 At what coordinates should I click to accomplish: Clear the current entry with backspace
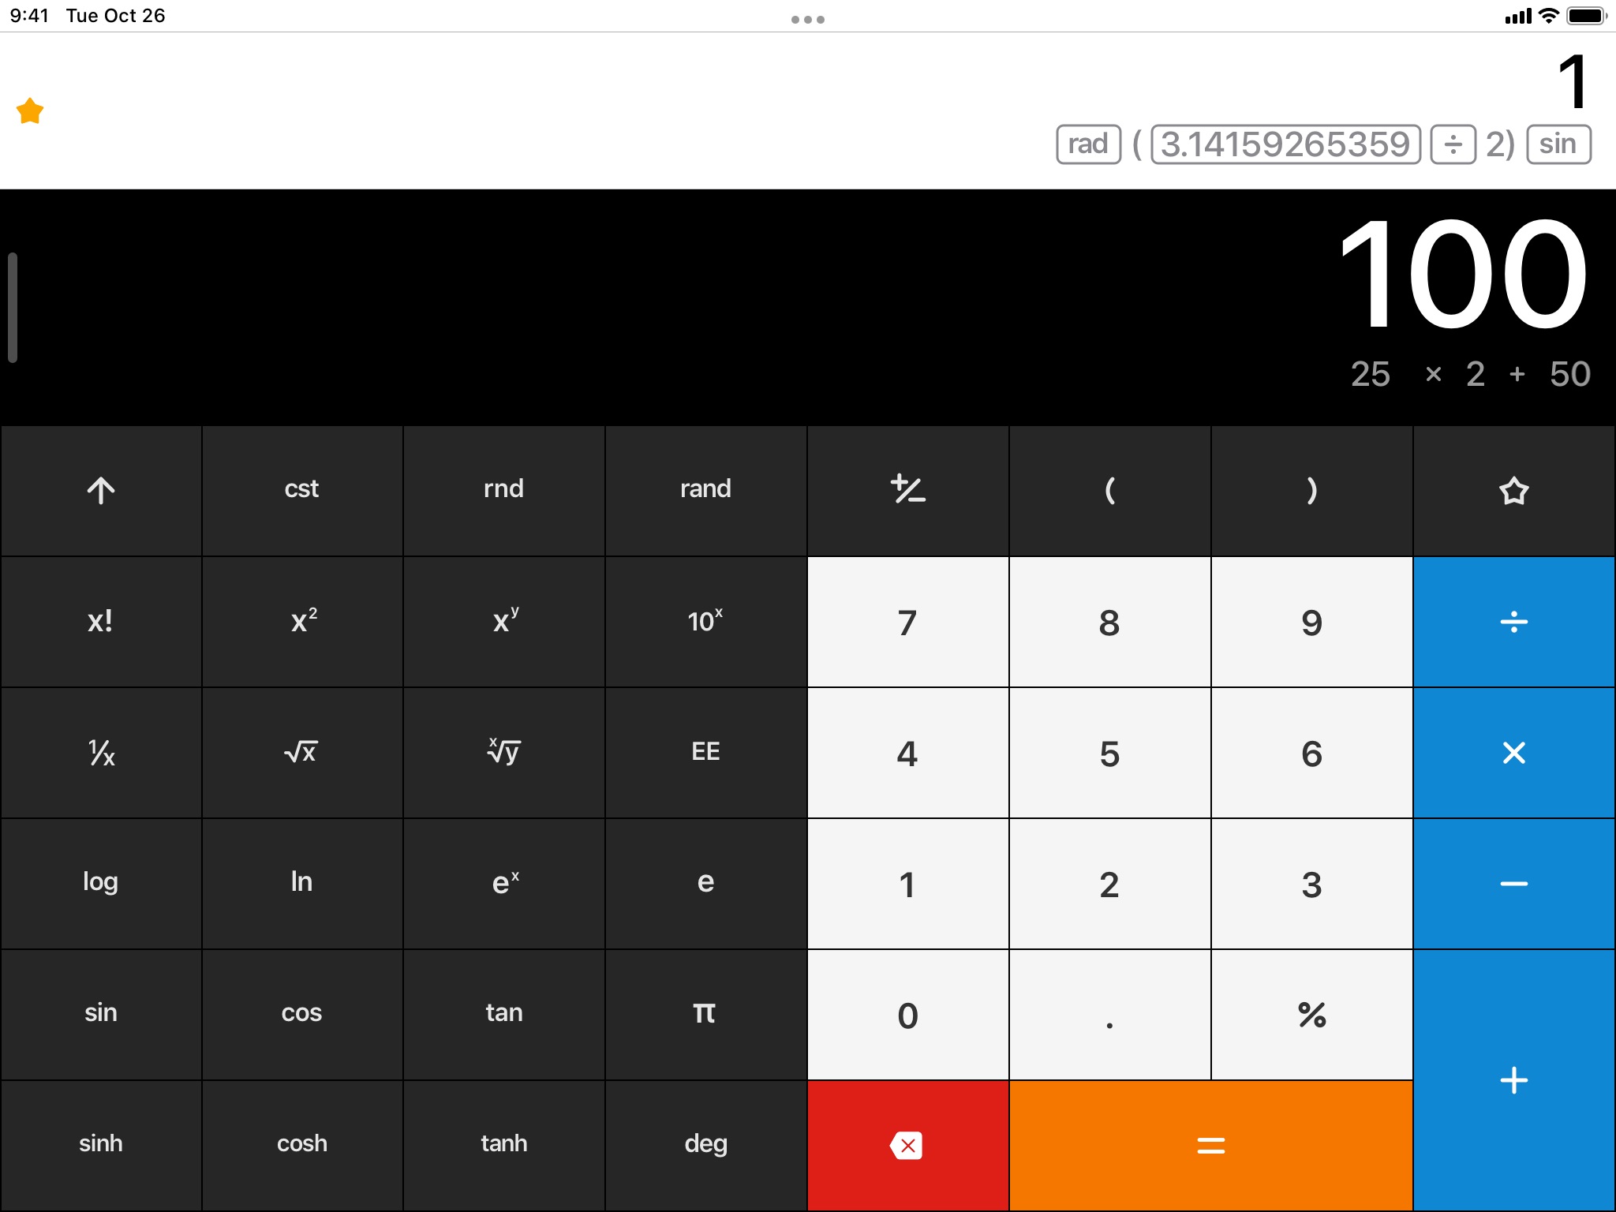click(x=907, y=1143)
